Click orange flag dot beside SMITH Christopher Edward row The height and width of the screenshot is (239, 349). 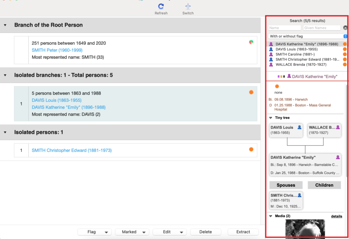[251, 150]
